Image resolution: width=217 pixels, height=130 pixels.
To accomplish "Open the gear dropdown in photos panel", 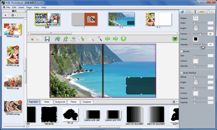I will point(14,15).
